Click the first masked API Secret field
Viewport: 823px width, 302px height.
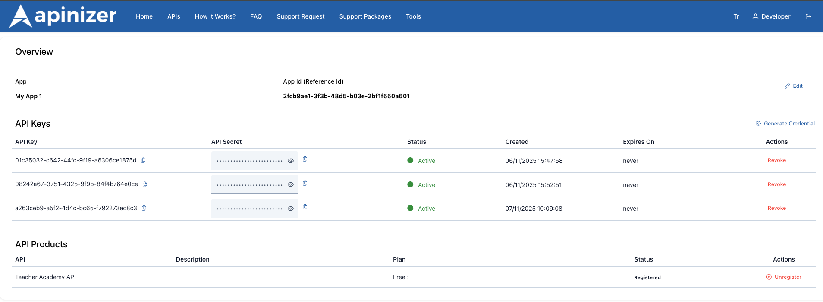[249, 161]
